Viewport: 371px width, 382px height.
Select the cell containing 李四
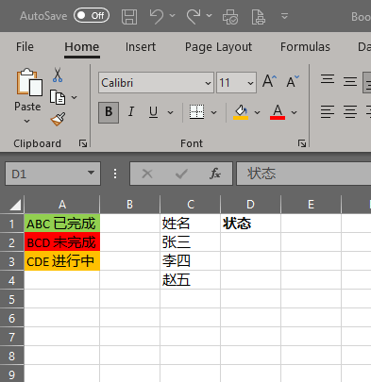pos(191,261)
